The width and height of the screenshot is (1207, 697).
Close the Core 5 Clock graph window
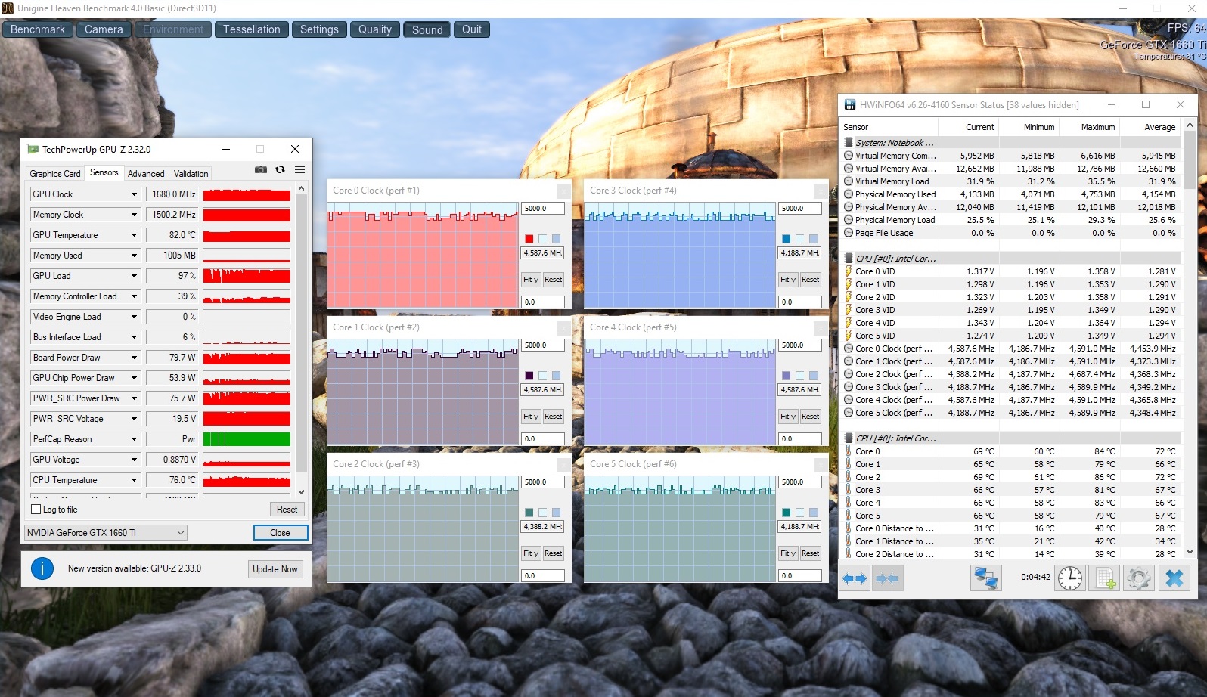[x=821, y=465]
